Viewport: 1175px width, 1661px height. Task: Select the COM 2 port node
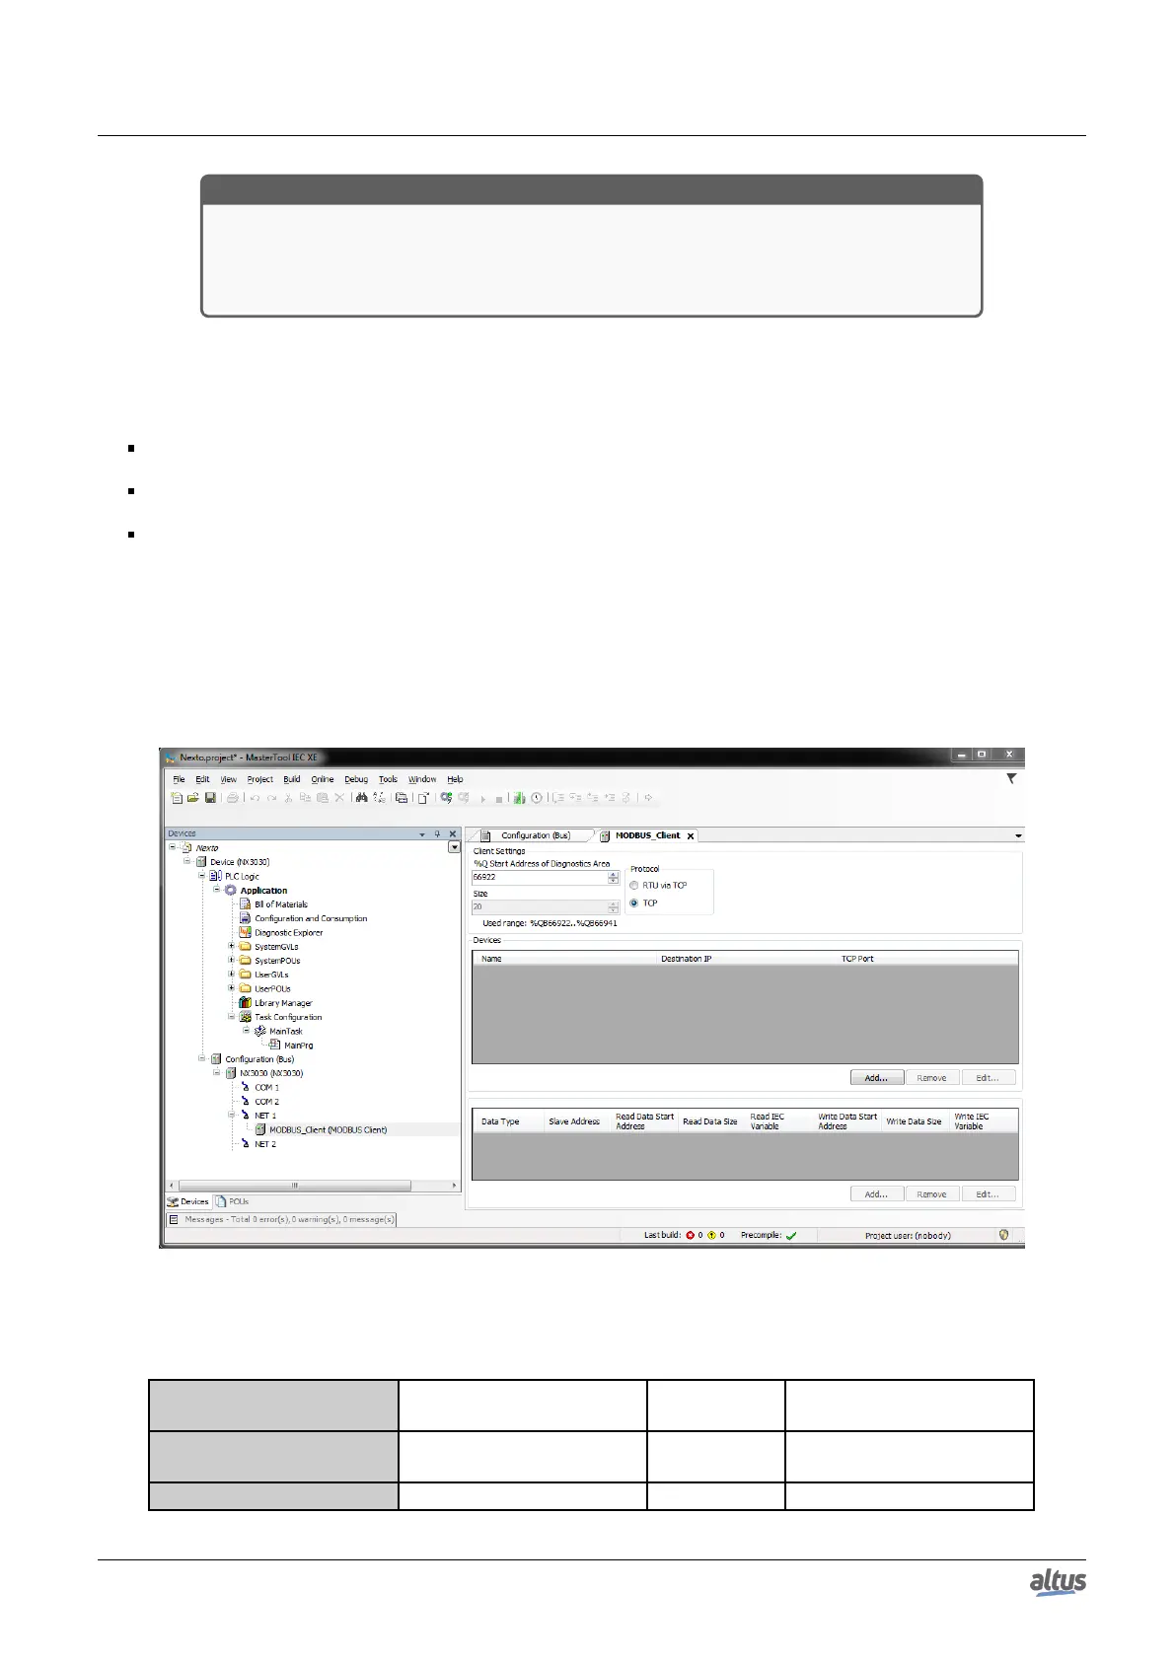tap(260, 1102)
